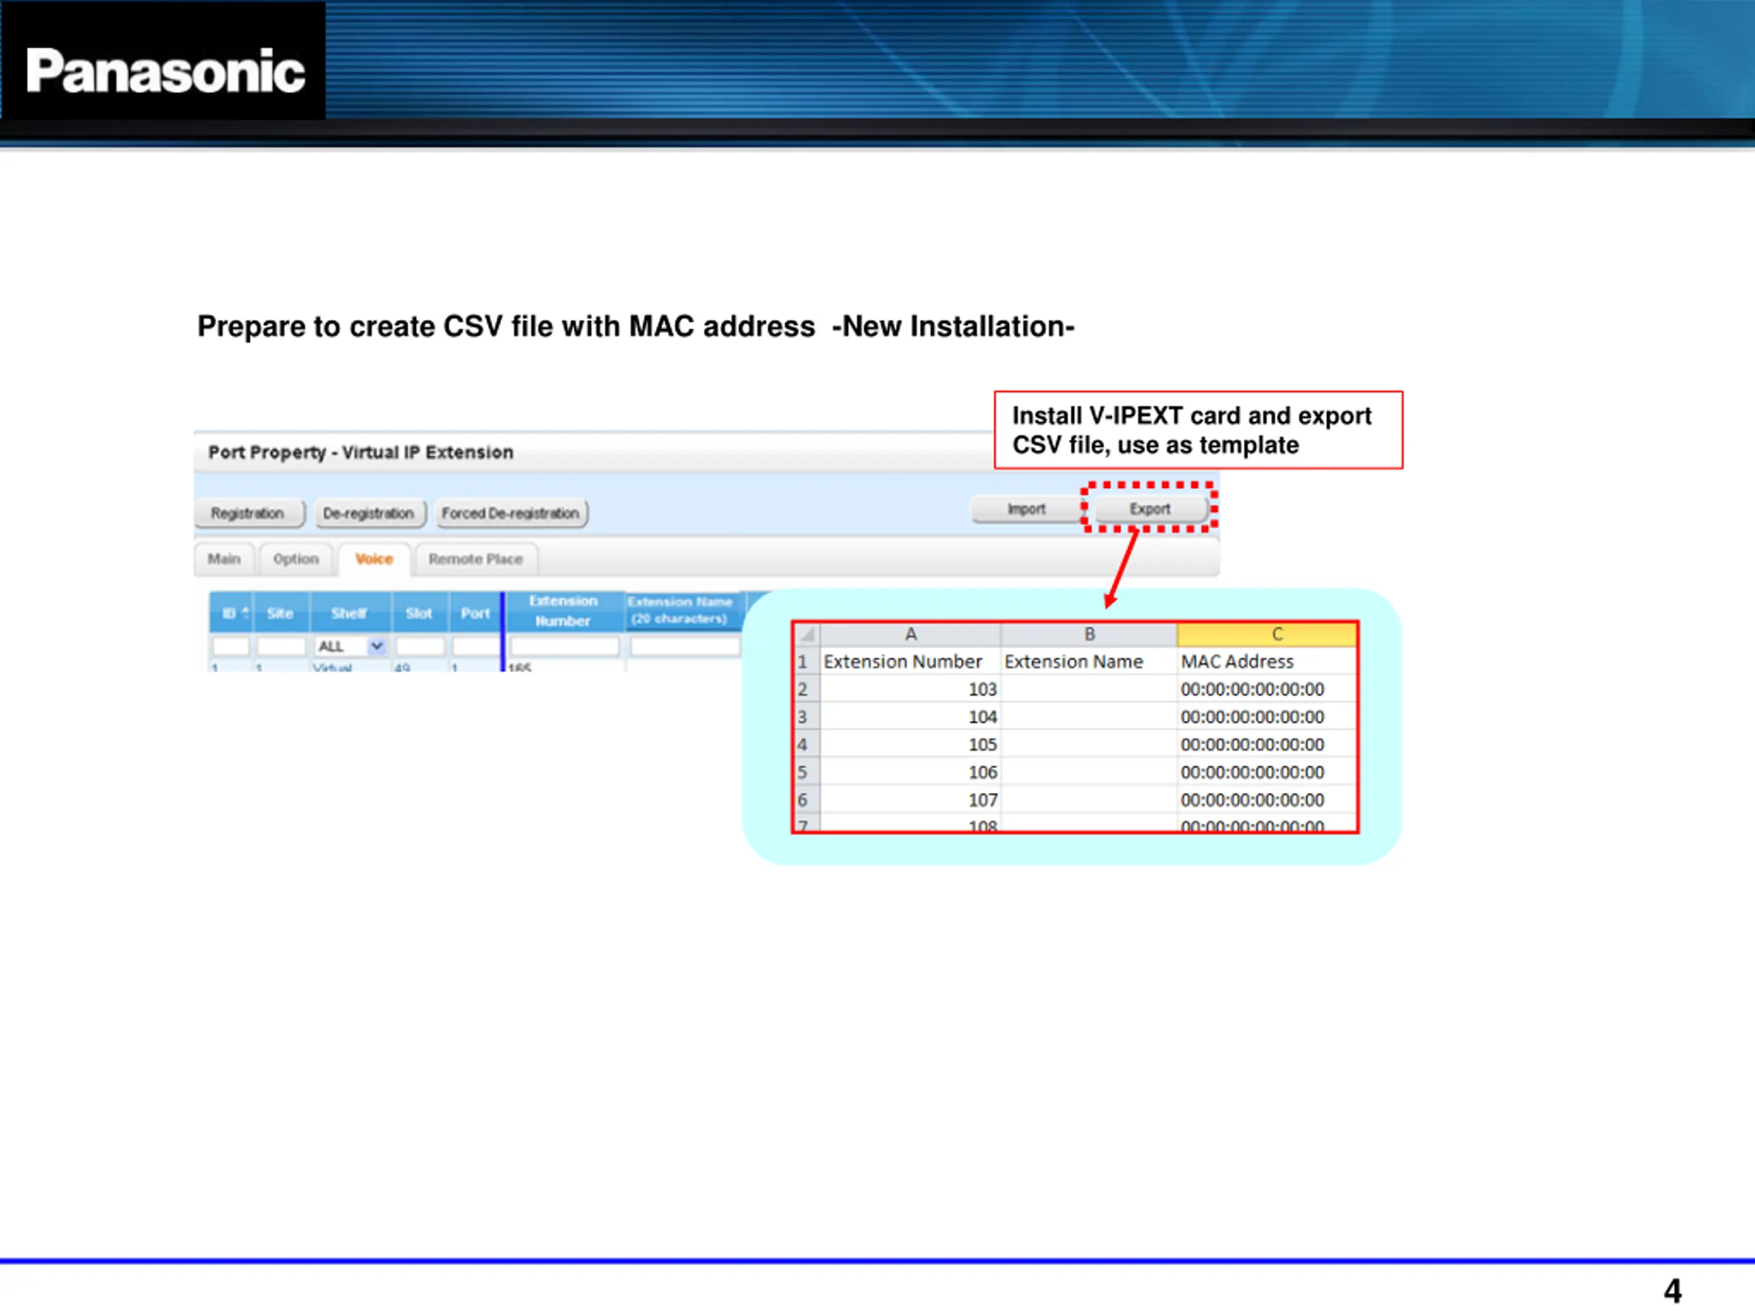
Task: Click the MAC Address cell
Action: point(1268,661)
